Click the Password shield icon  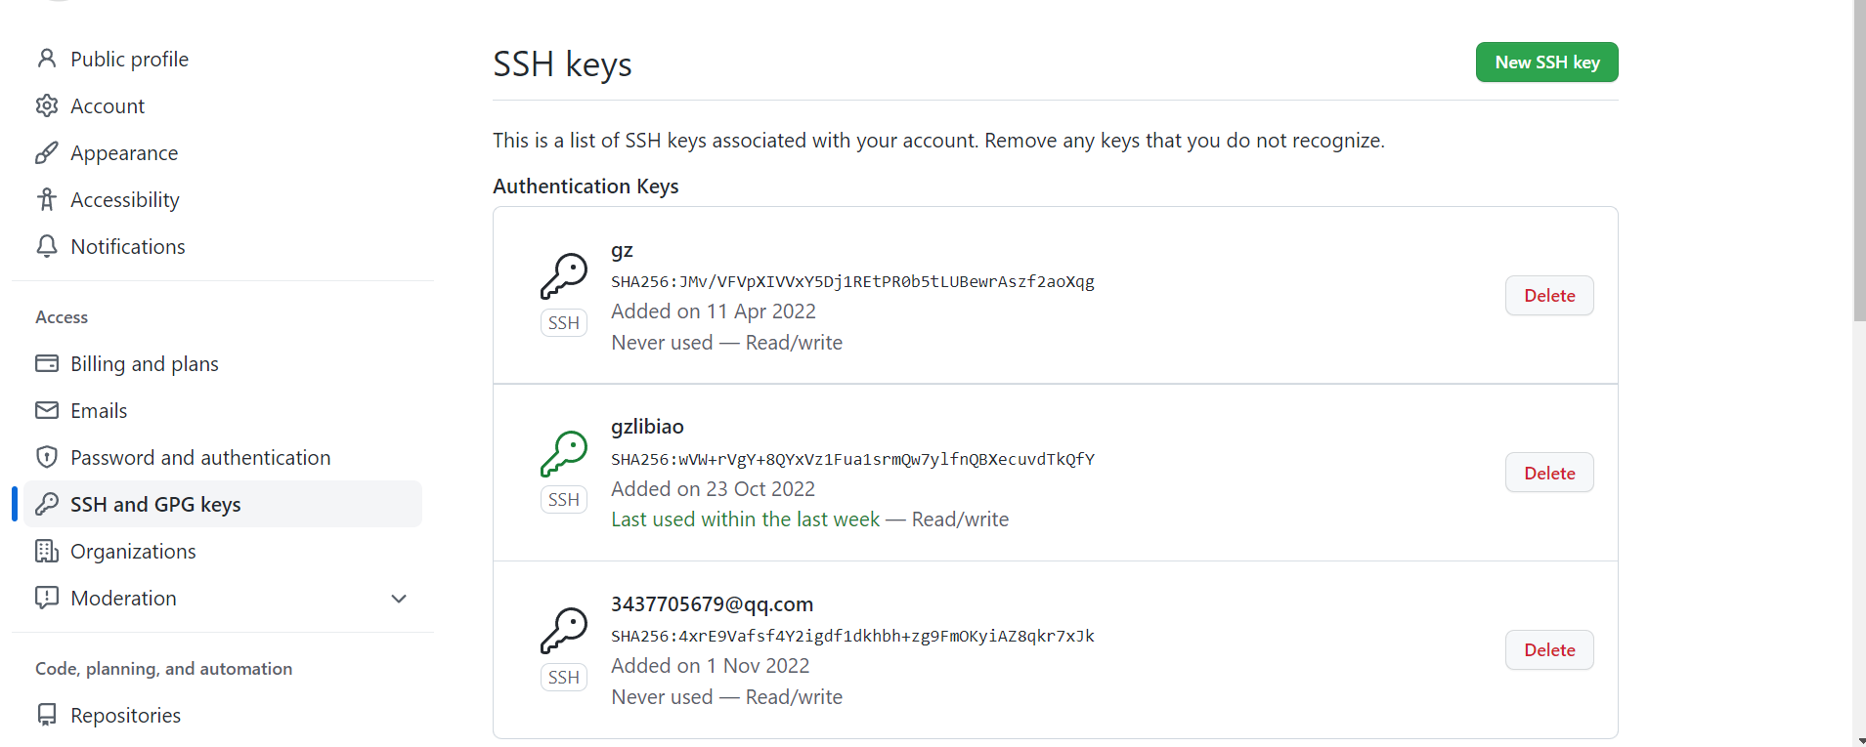point(47,457)
